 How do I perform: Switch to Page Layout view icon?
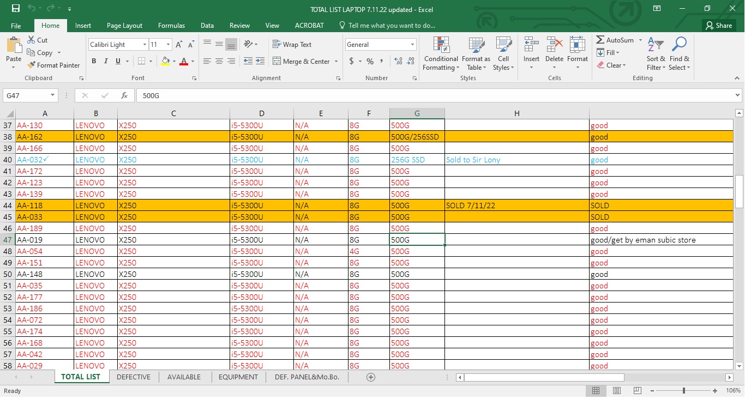click(617, 391)
